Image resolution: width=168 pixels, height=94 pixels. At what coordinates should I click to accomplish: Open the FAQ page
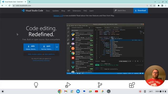(x=85, y=11)
